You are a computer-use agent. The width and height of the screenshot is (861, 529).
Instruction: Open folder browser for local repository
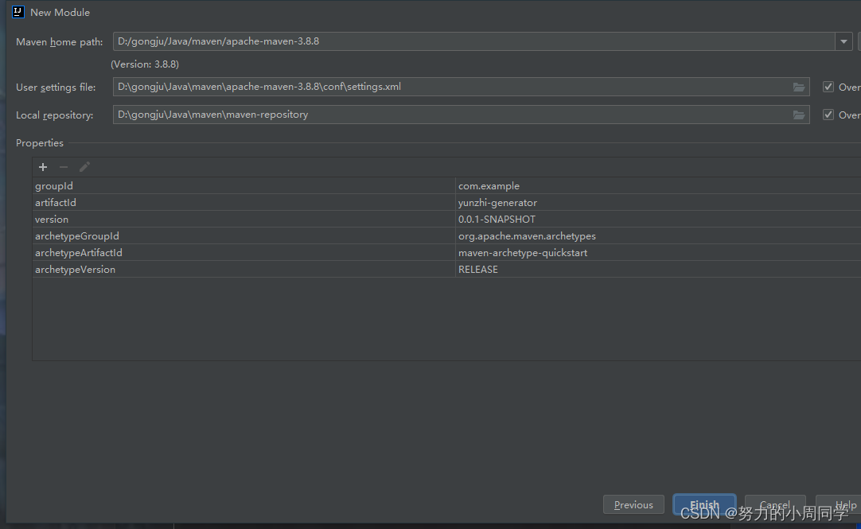pos(799,115)
